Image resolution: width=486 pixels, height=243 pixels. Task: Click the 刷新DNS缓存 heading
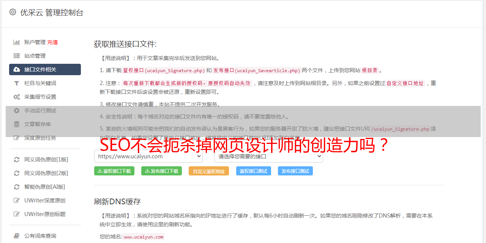click(117, 202)
